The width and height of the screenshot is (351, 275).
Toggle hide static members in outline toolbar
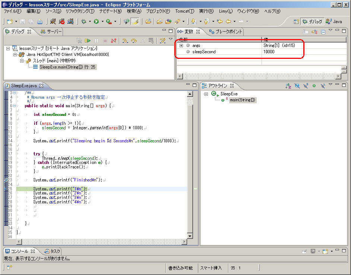[306, 86]
